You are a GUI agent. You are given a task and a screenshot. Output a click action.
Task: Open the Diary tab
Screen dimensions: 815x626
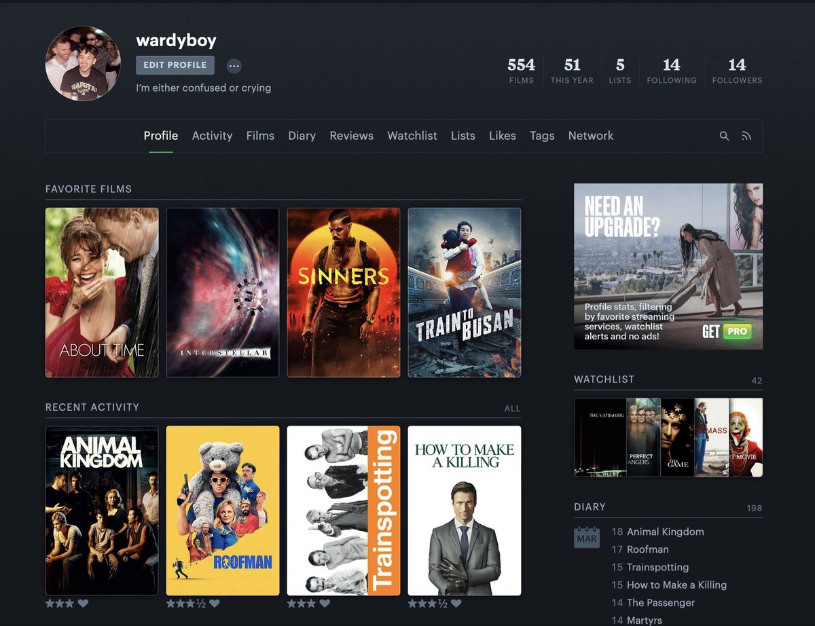302,136
